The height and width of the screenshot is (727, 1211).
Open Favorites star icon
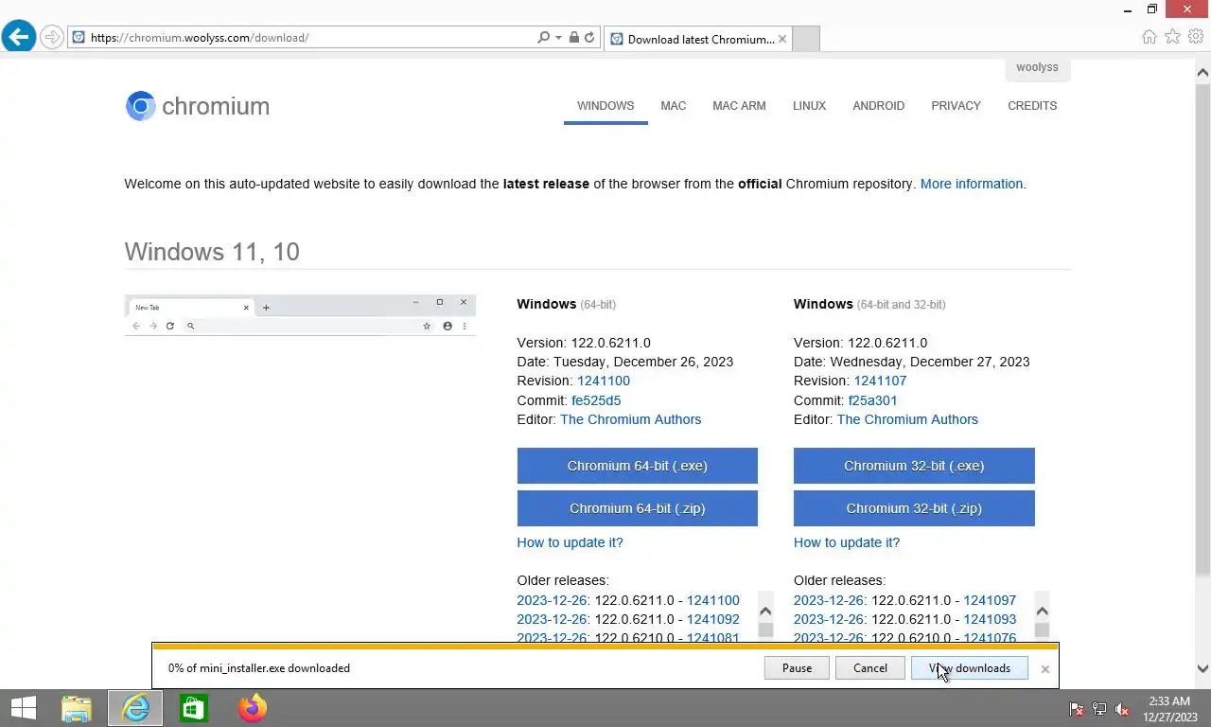(1172, 37)
